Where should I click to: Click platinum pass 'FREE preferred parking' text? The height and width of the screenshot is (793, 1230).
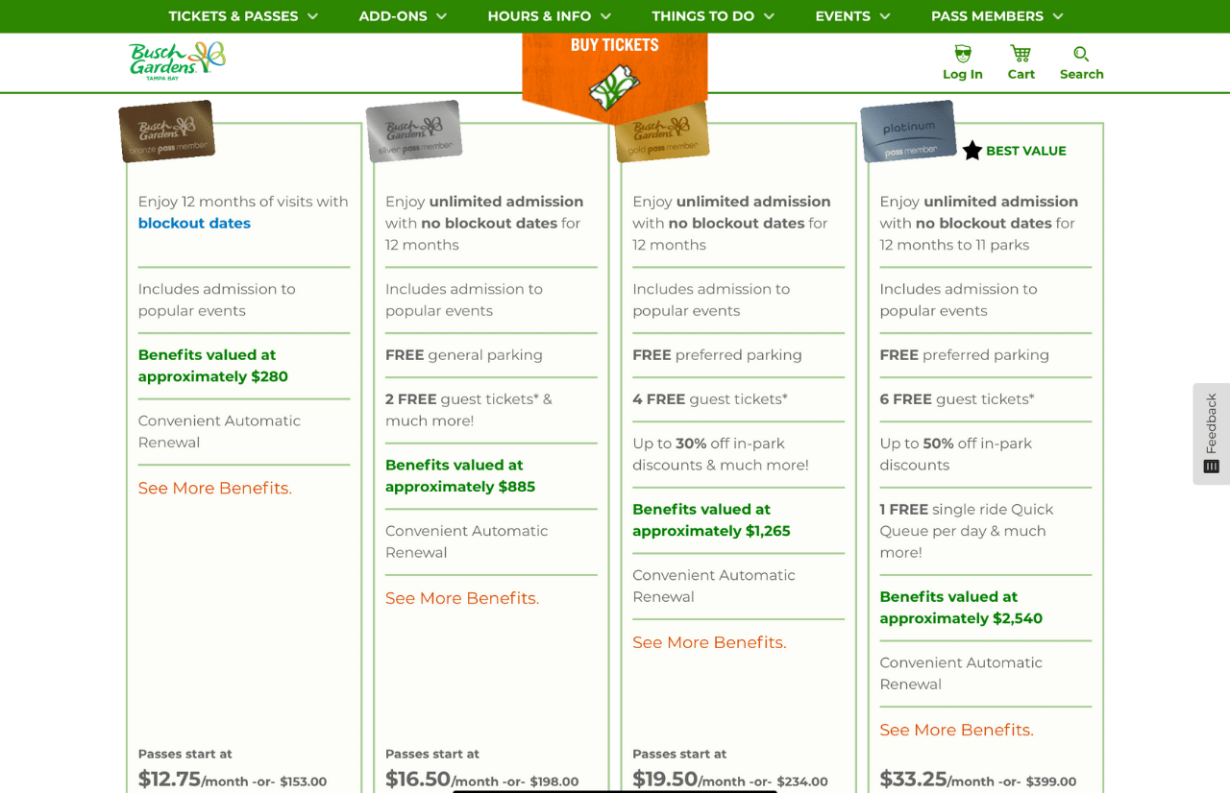[964, 355]
